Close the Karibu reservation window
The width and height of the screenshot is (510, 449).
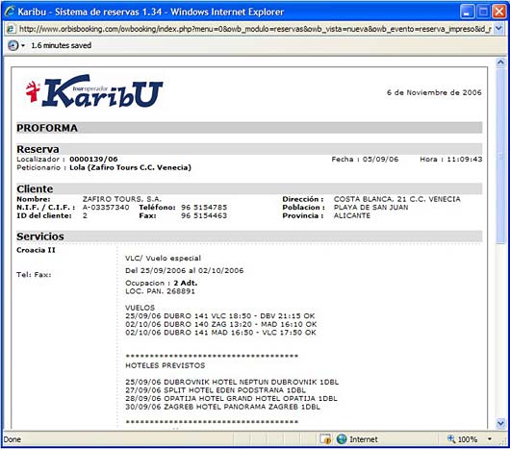[x=499, y=12]
